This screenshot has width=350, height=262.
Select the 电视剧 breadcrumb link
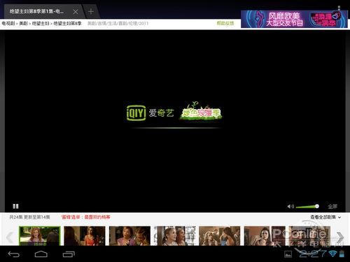[8, 23]
